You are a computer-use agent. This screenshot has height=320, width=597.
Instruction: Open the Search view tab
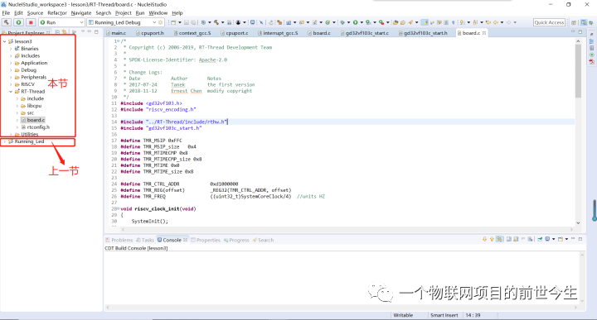[263, 240]
